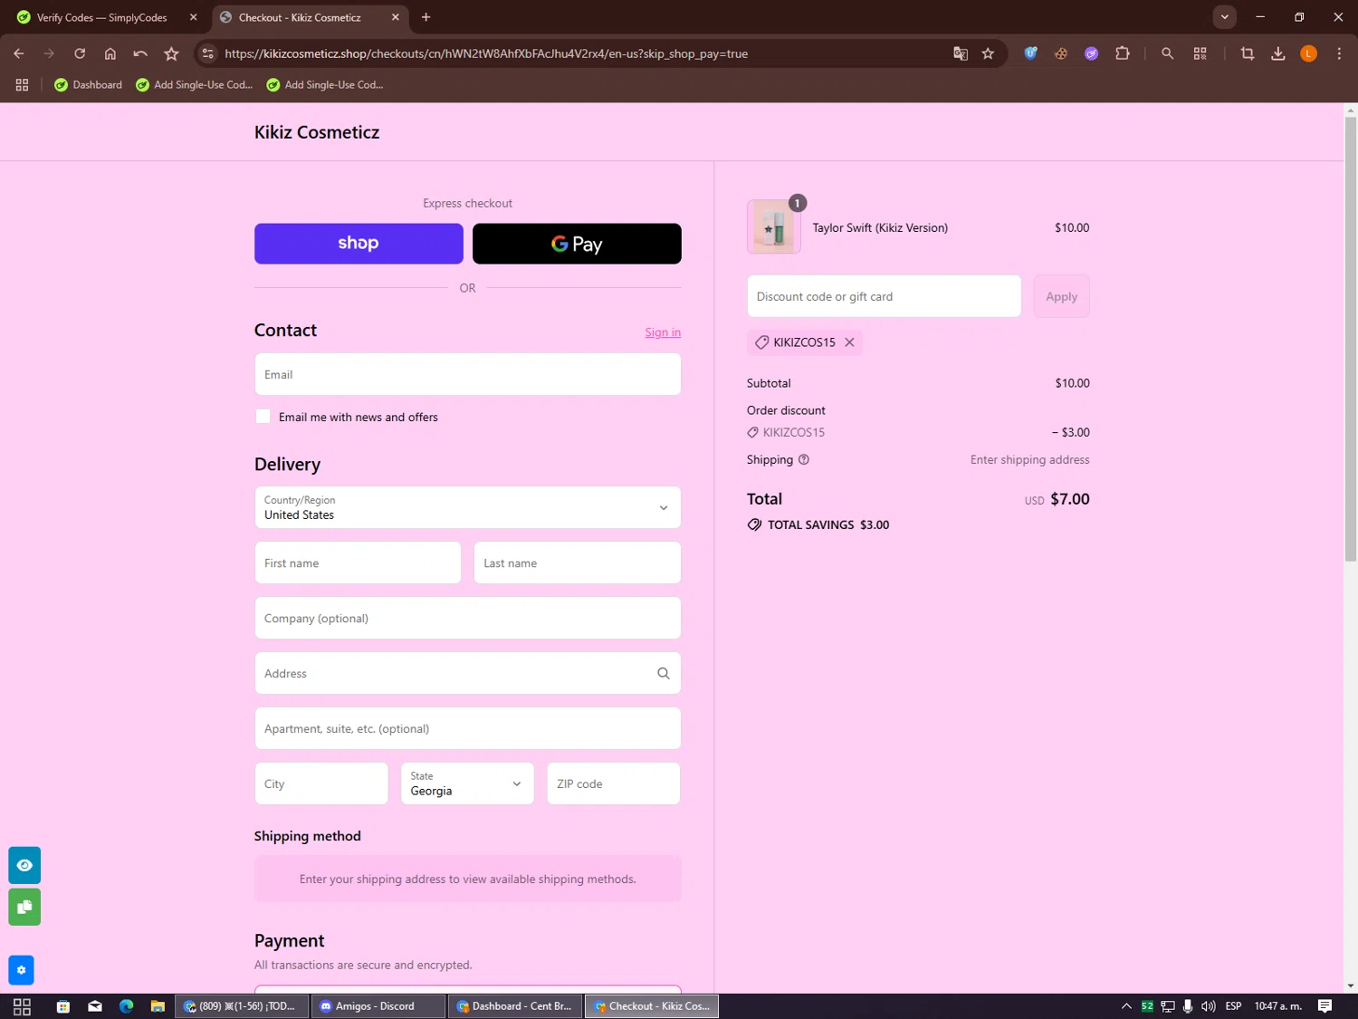Click the First name field
The image size is (1358, 1019).
(x=358, y=562)
